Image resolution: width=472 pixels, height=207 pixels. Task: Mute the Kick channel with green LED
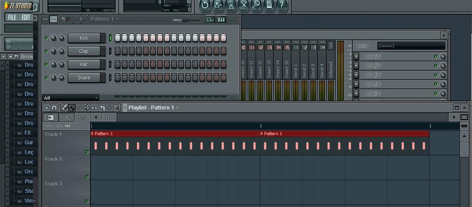[x=46, y=38]
